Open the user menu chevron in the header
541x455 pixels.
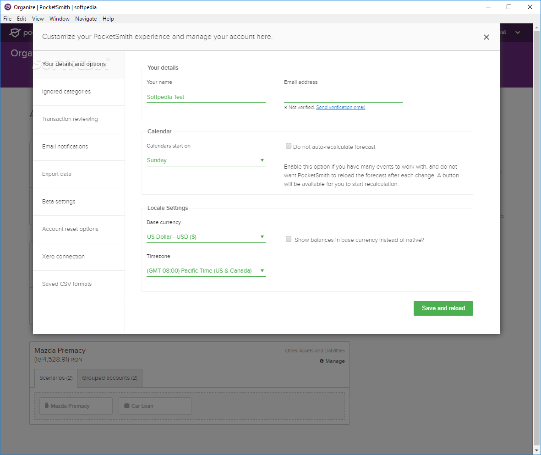click(x=518, y=33)
